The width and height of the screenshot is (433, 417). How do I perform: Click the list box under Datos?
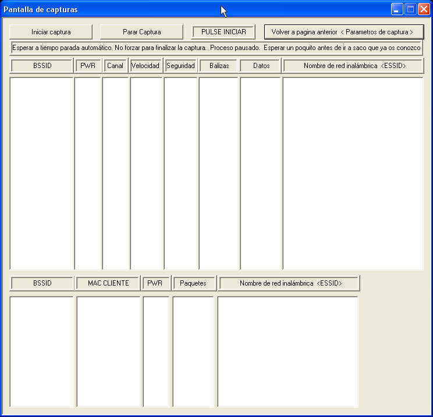[260, 173]
